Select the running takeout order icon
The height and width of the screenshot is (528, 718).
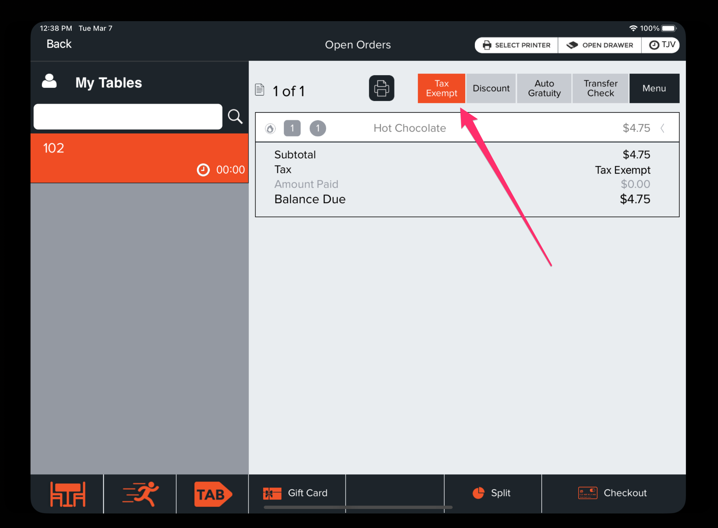point(140,494)
